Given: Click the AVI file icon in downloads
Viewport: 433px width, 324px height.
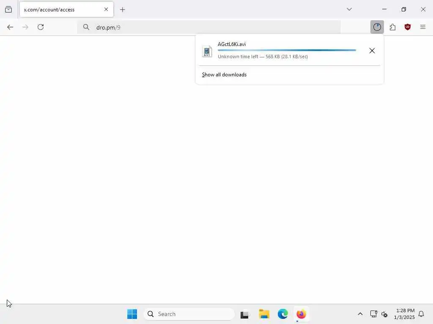Looking at the screenshot, I should (x=207, y=51).
